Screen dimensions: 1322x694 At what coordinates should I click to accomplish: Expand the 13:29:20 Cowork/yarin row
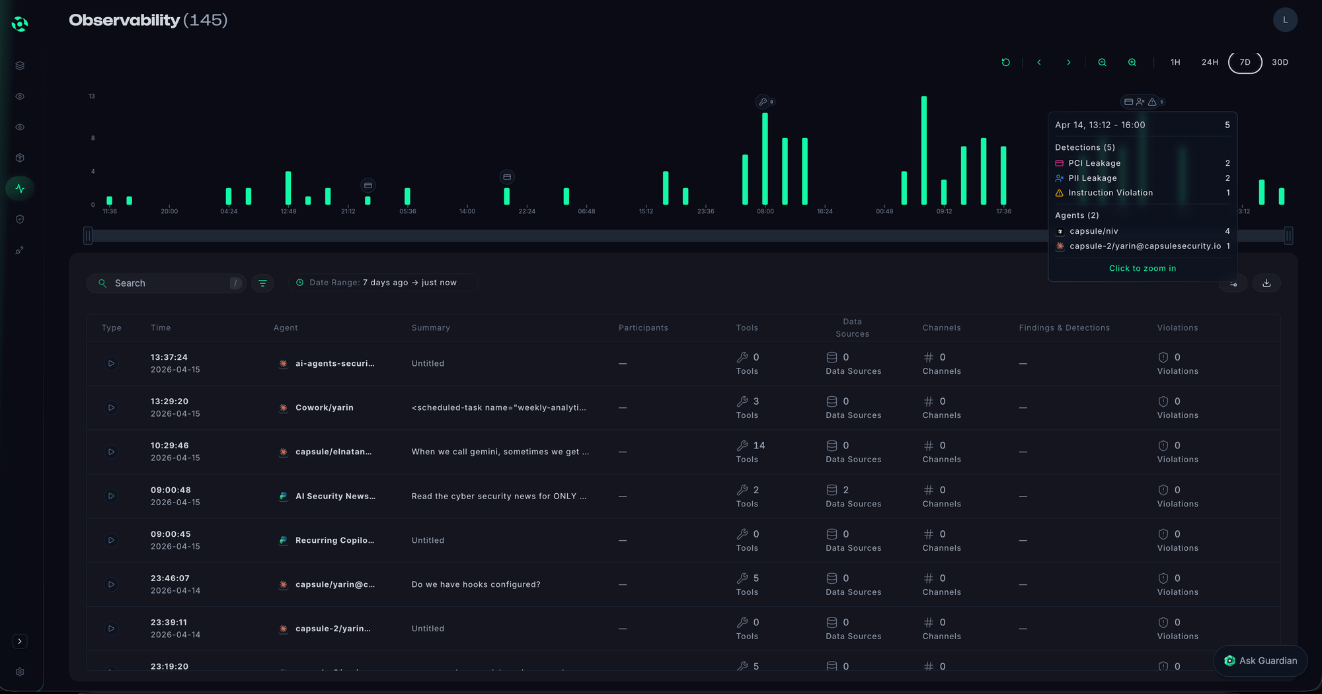[x=111, y=407]
